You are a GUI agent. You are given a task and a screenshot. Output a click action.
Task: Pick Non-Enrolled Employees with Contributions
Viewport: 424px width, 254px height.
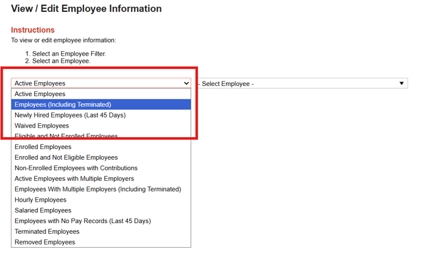click(x=76, y=168)
